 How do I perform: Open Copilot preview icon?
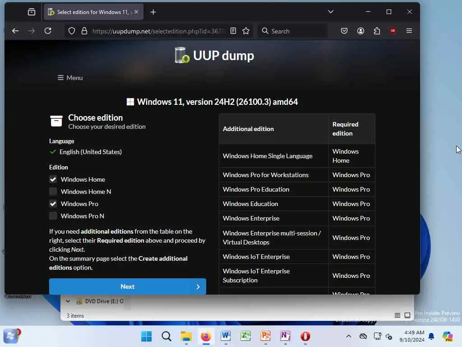447,336
